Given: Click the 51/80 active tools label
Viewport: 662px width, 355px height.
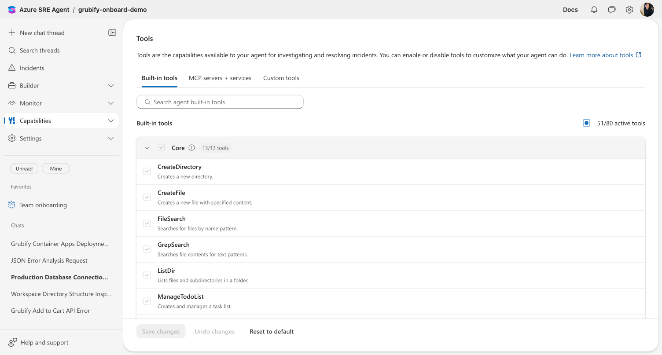Looking at the screenshot, I should 621,123.
